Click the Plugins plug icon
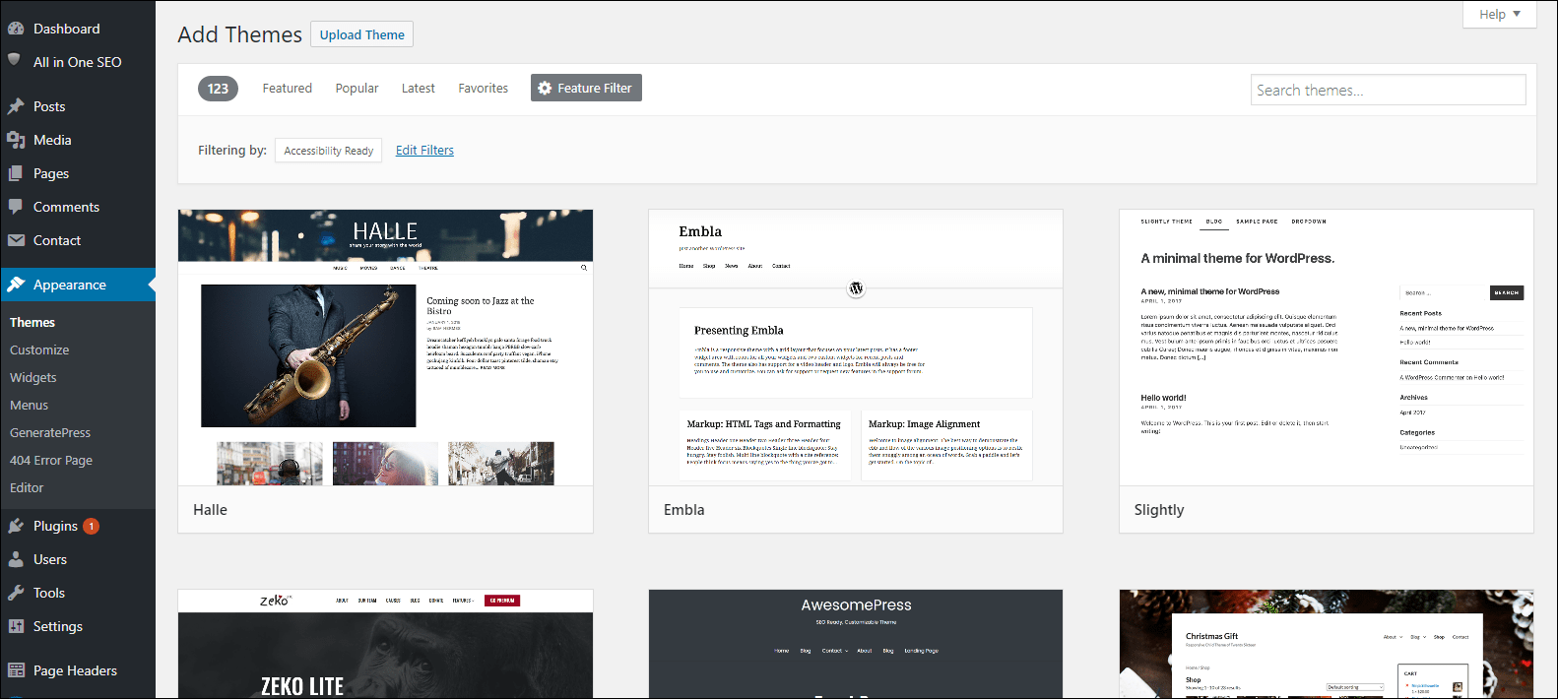 click(16, 526)
